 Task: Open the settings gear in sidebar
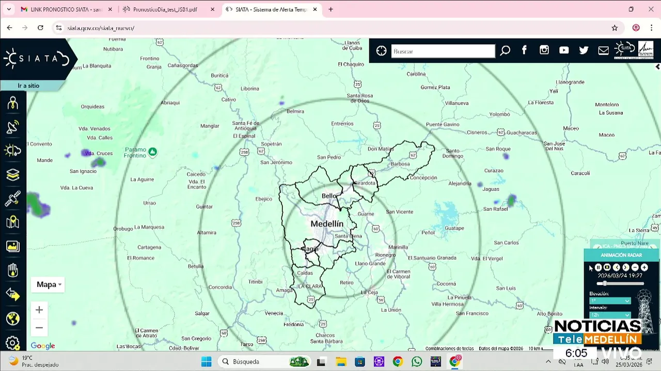click(x=13, y=343)
